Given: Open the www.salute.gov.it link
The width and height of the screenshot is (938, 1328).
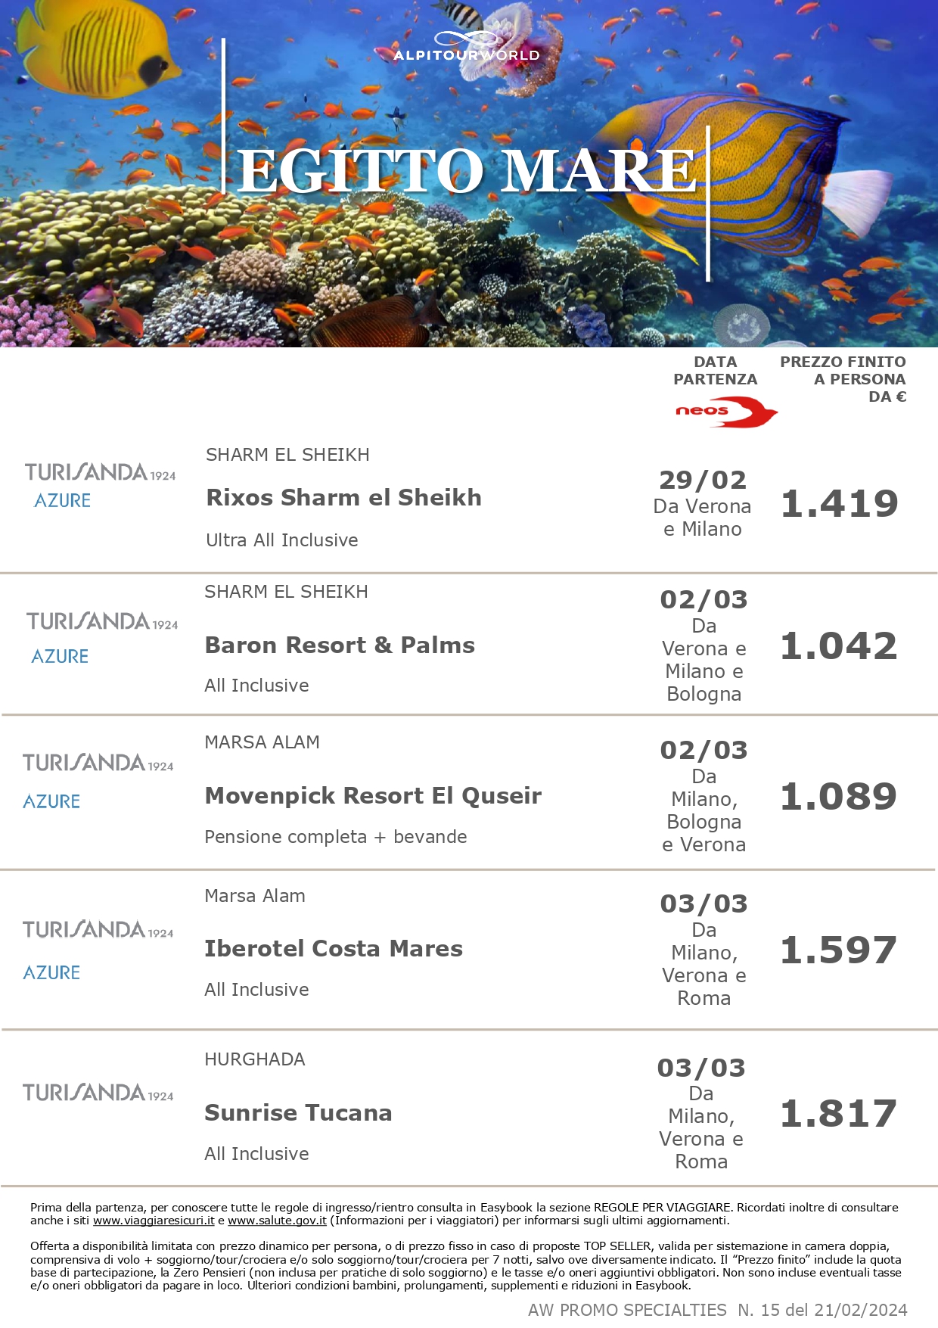Looking at the screenshot, I should (x=277, y=1220).
